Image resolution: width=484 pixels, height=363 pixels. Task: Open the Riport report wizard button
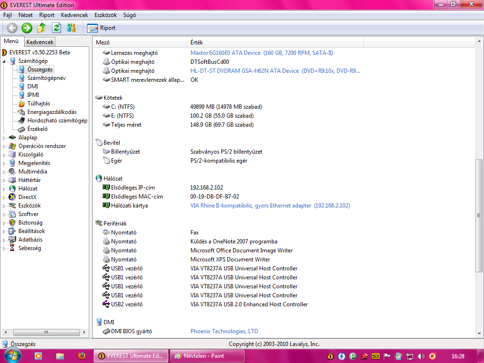click(101, 28)
